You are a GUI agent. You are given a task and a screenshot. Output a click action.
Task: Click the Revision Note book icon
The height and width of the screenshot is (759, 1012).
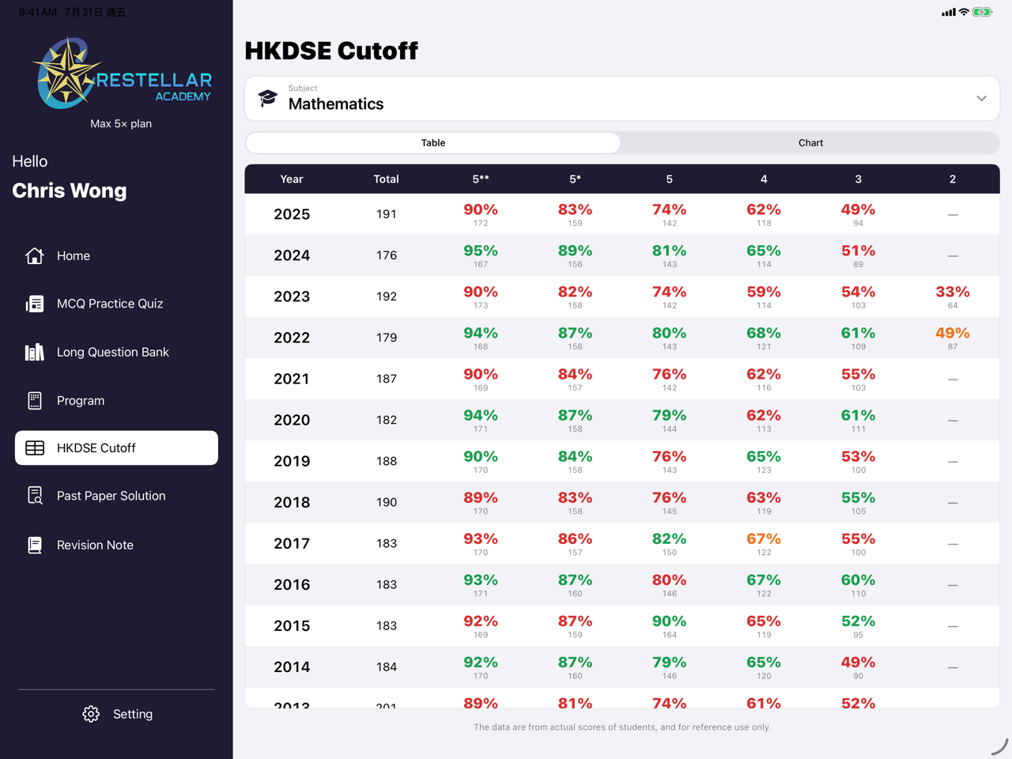coord(35,545)
